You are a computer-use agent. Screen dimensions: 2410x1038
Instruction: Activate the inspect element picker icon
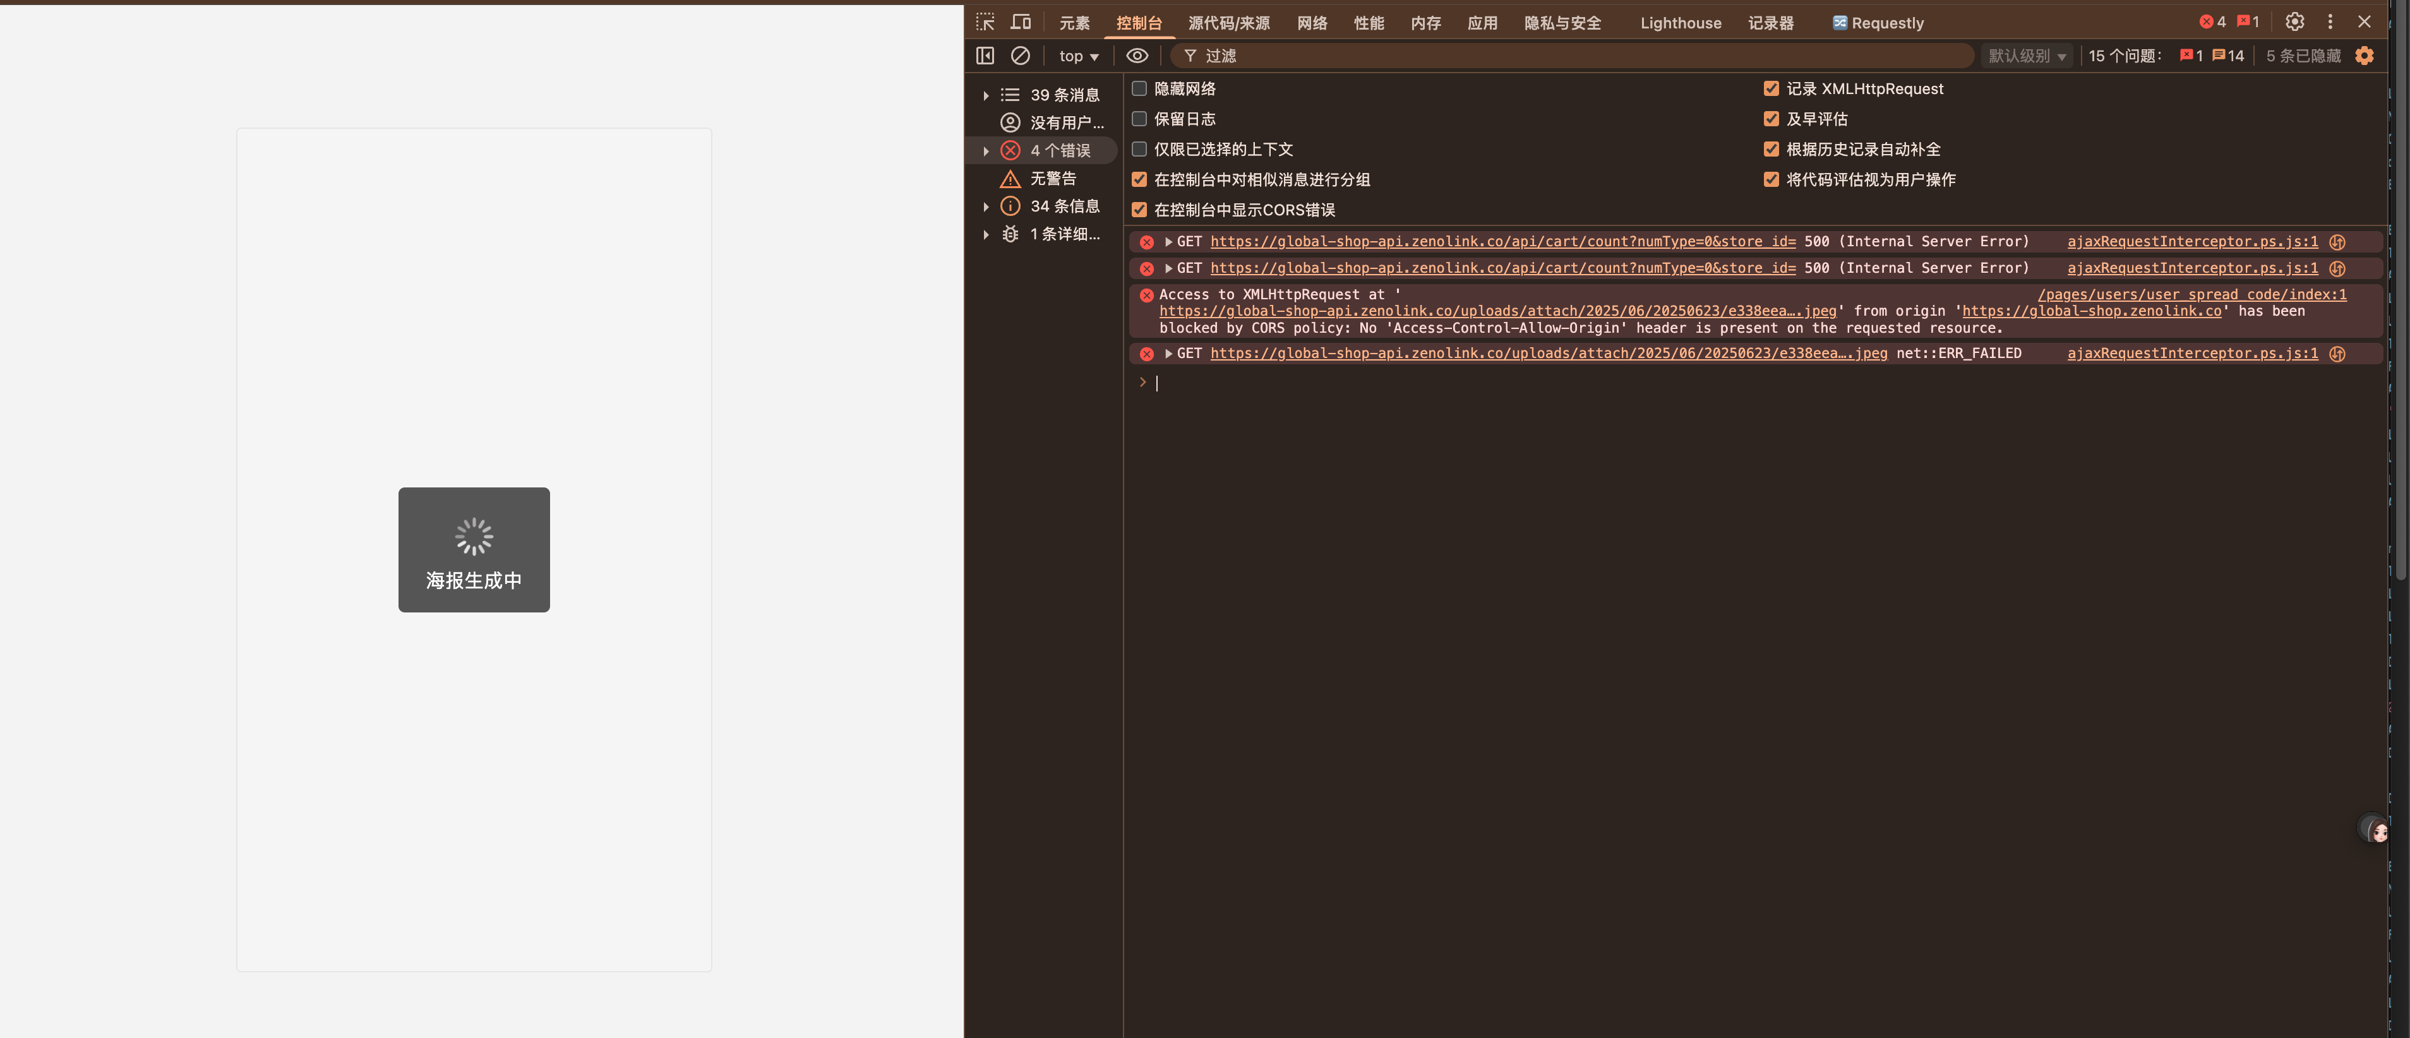(985, 21)
